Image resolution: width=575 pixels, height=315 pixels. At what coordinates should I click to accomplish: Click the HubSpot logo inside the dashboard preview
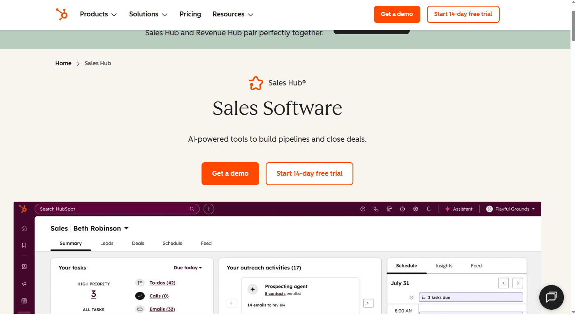[23, 209]
